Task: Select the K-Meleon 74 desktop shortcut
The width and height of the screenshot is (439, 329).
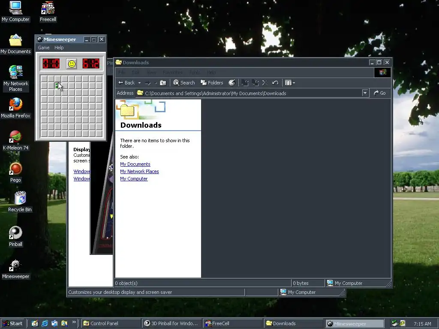Action: [15, 140]
